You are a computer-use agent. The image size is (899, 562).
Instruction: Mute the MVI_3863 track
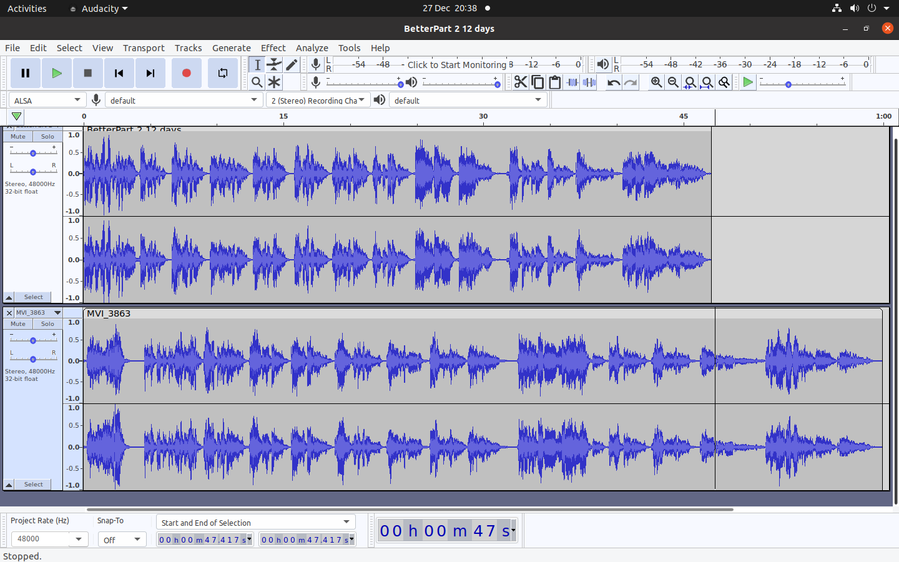(x=18, y=323)
